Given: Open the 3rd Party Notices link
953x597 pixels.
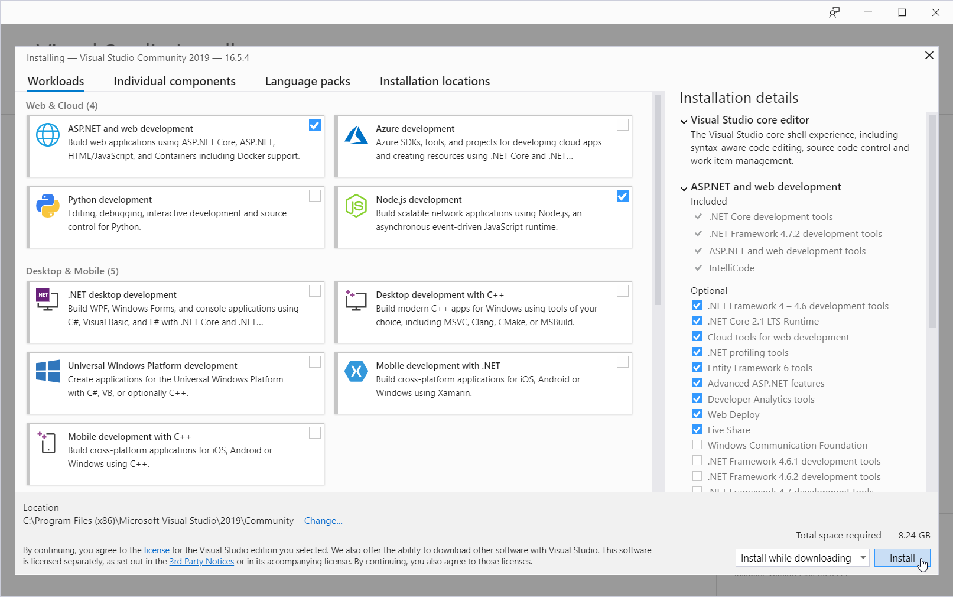Looking at the screenshot, I should (x=201, y=562).
